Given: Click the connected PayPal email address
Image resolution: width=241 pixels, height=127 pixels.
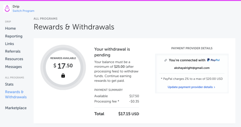Looking at the screenshot, I should click(x=192, y=68).
